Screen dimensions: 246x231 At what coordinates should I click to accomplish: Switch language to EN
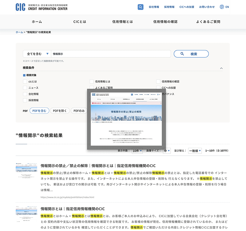pyautogui.click(x=227, y=7)
